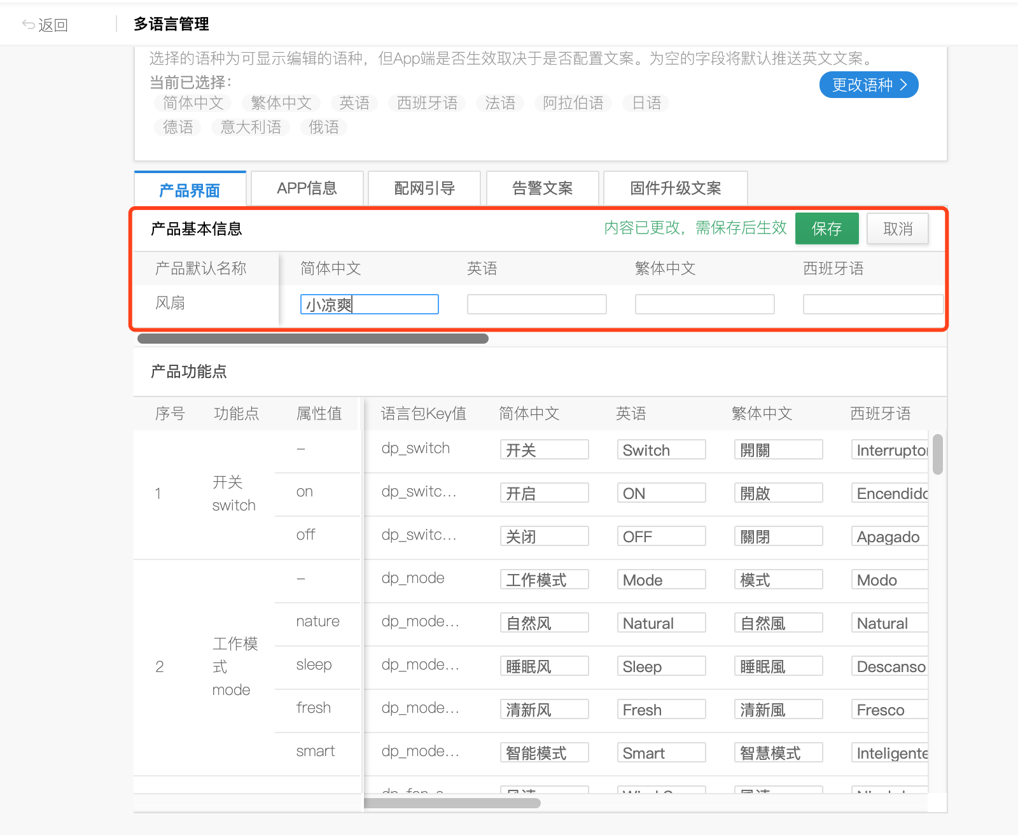Click the 日语 language tag
Screen dimensions: 1018x835
click(x=646, y=102)
